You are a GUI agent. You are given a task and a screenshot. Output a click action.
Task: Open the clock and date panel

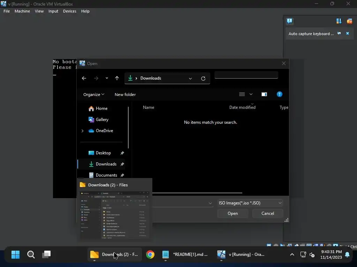click(331, 254)
